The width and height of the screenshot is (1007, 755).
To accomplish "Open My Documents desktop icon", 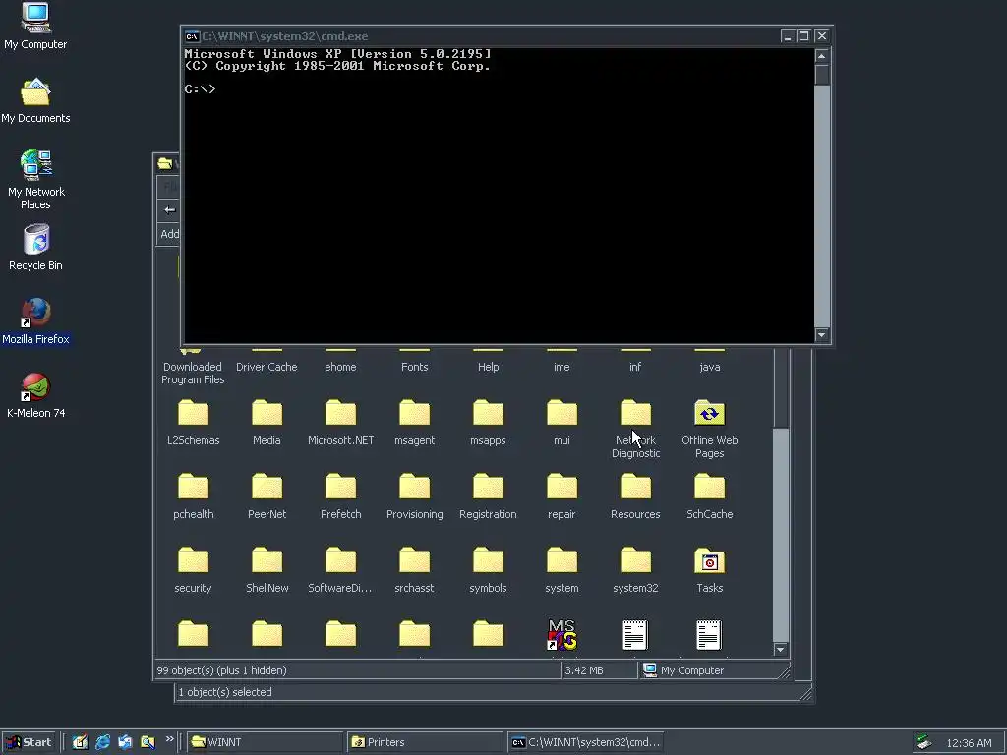I will click(x=35, y=100).
